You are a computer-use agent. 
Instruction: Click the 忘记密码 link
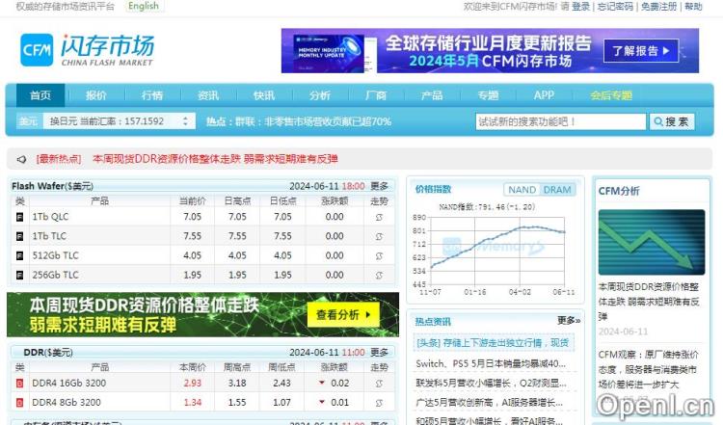[616, 7]
